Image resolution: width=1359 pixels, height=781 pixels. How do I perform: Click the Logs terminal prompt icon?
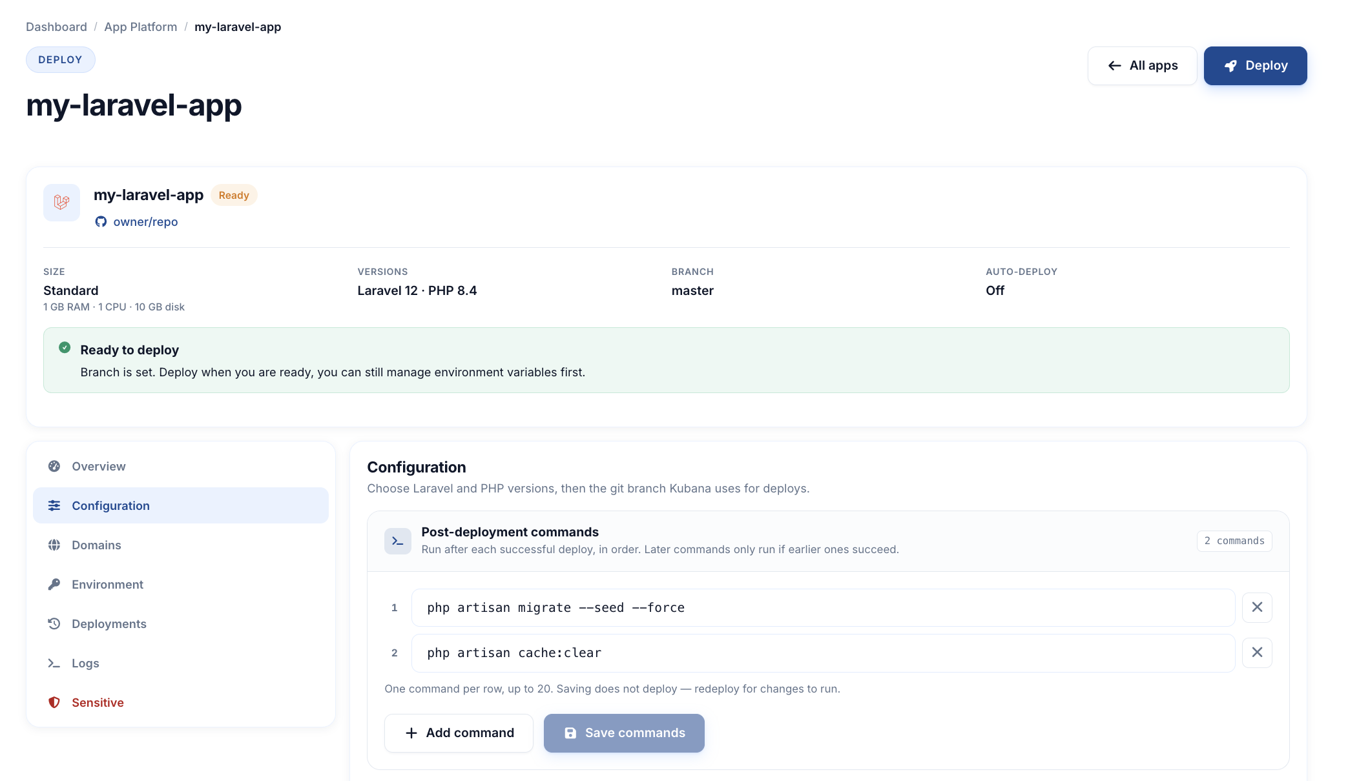[x=54, y=663]
